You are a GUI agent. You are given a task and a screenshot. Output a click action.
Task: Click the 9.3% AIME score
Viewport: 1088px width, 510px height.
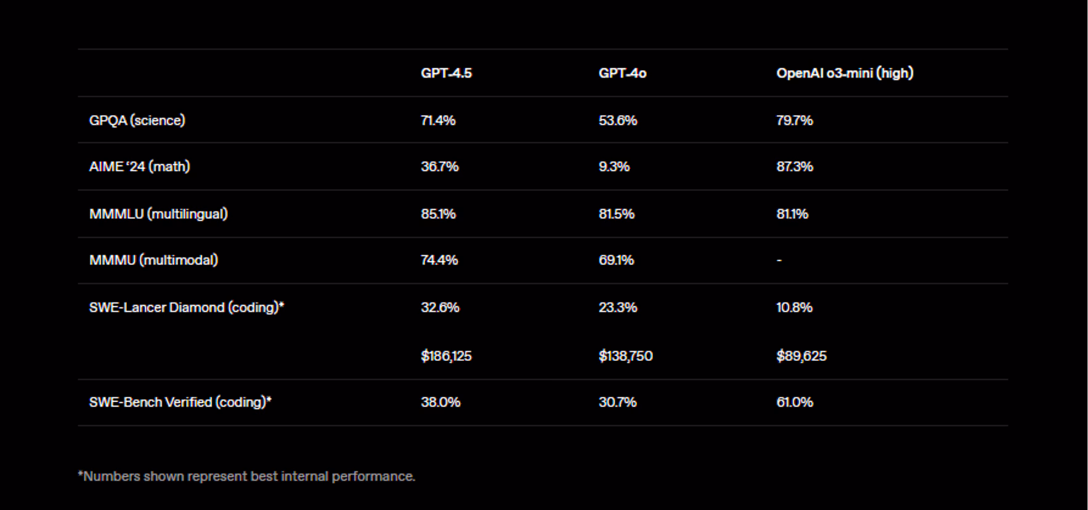click(614, 166)
